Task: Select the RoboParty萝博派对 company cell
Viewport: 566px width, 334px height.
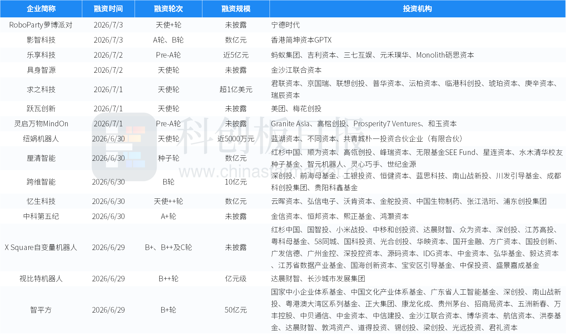Action: (x=41, y=25)
